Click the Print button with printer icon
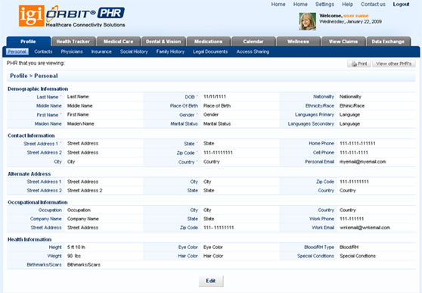Viewport: 422px width, 293px height. coord(359,64)
